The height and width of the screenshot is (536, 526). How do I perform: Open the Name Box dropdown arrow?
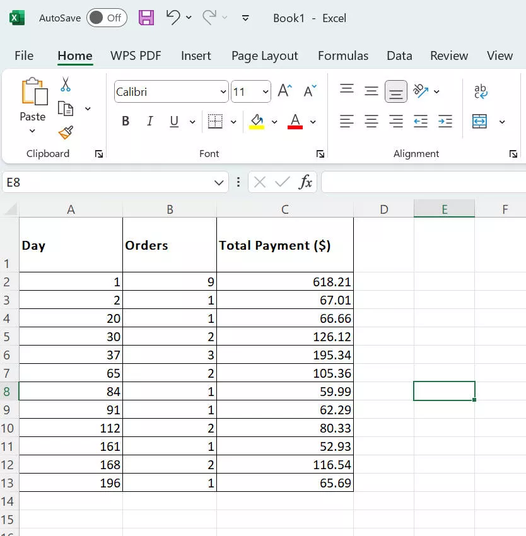click(x=219, y=183)
